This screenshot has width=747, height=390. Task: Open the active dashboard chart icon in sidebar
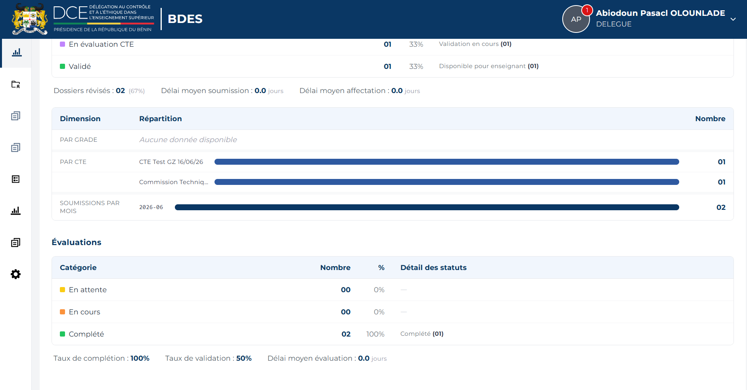coord(16,53)
